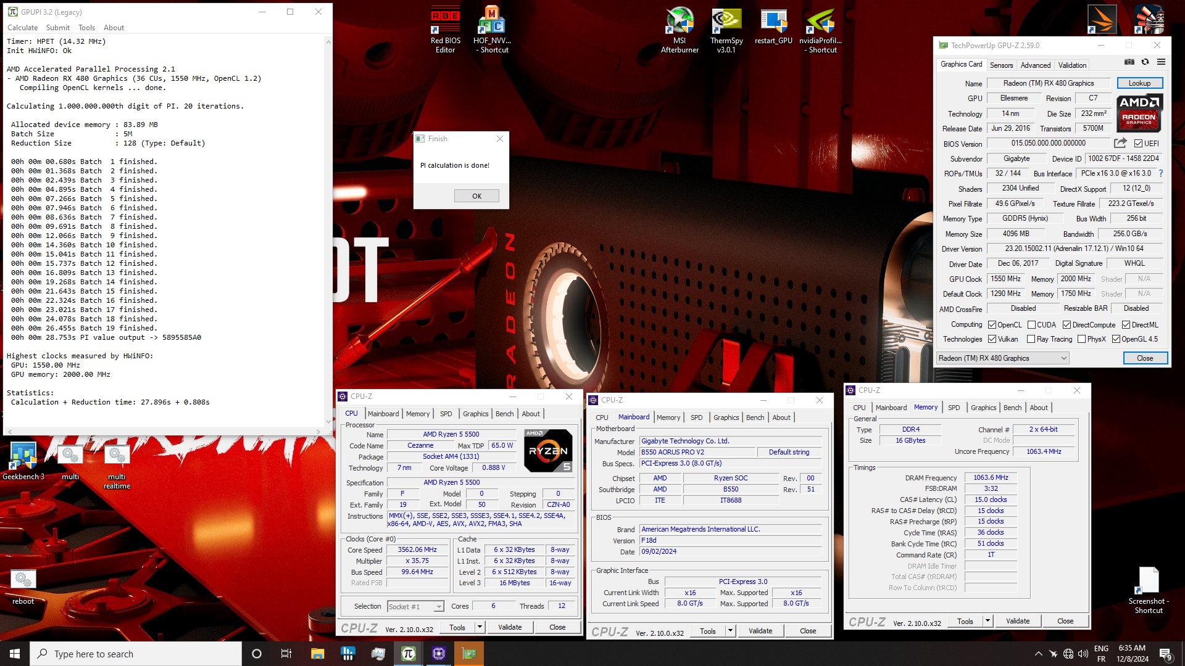Click the GPUPI pi icon on the taskbar
The width and height of the screenshot is (1185, 666).
pyautogui.click(x=408, y=654)
